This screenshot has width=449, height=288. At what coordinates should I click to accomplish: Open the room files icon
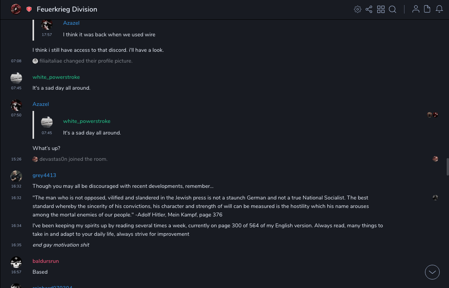point(427,9)
